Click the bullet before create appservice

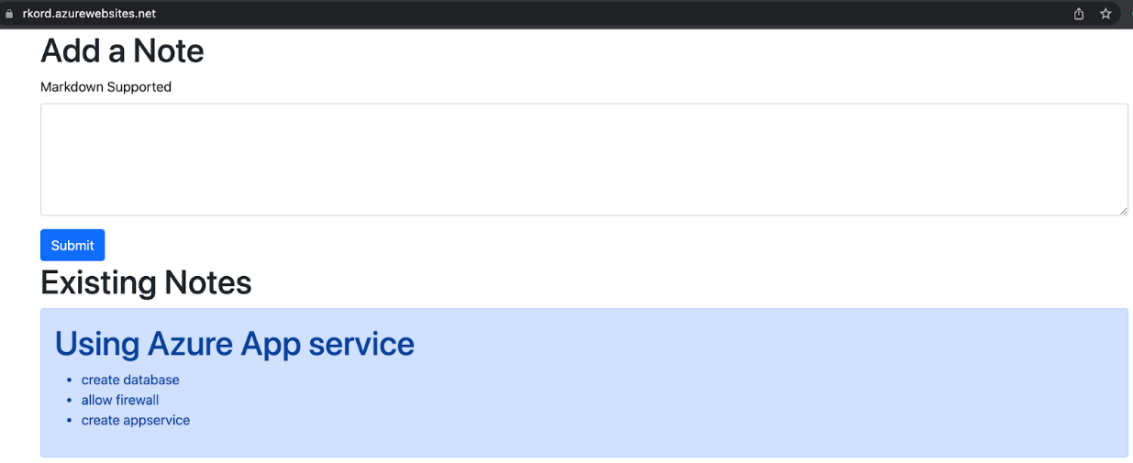tap(69, 421)
